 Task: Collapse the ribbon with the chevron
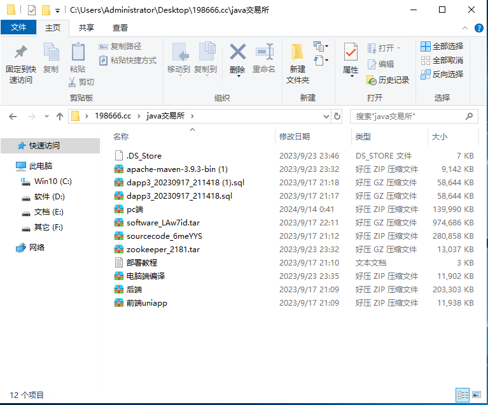coord(466,28)
